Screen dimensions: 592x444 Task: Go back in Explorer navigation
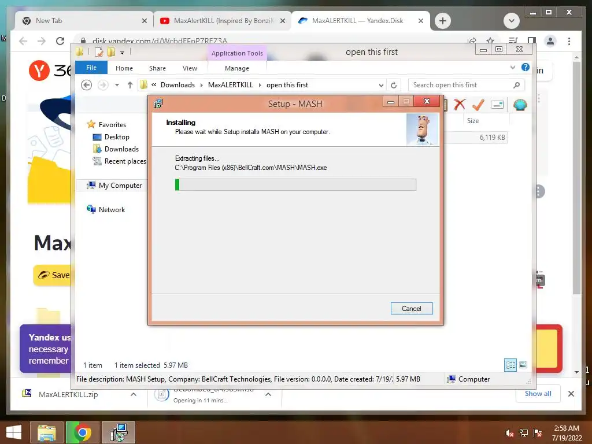pyautogui.click(x=87, y=85)
